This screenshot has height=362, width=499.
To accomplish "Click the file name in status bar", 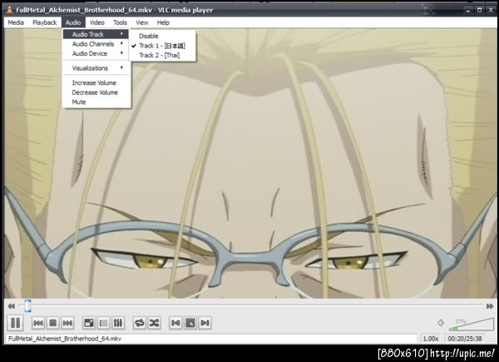I will [x=65, y=339].
